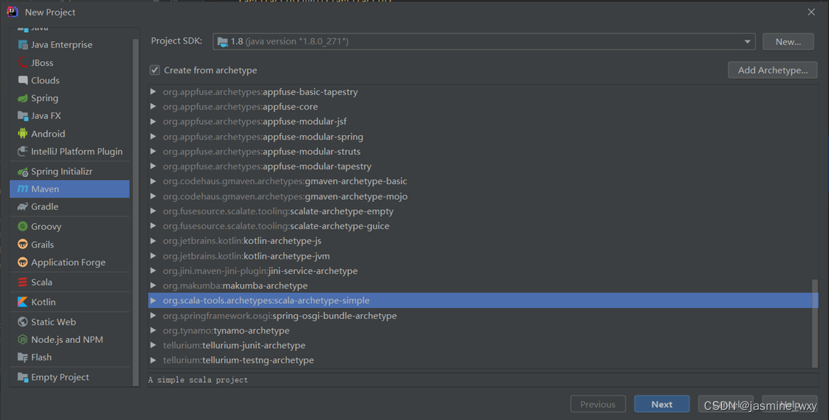Expand gmaven-archetype-basic node
This screenshot has height=420, width=829.
pos(153,181)
